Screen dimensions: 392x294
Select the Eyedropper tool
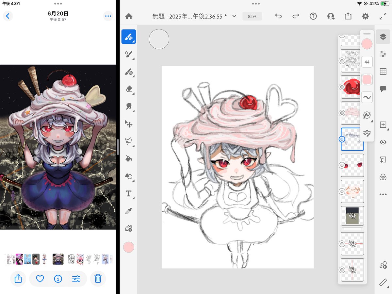point(129,211)
